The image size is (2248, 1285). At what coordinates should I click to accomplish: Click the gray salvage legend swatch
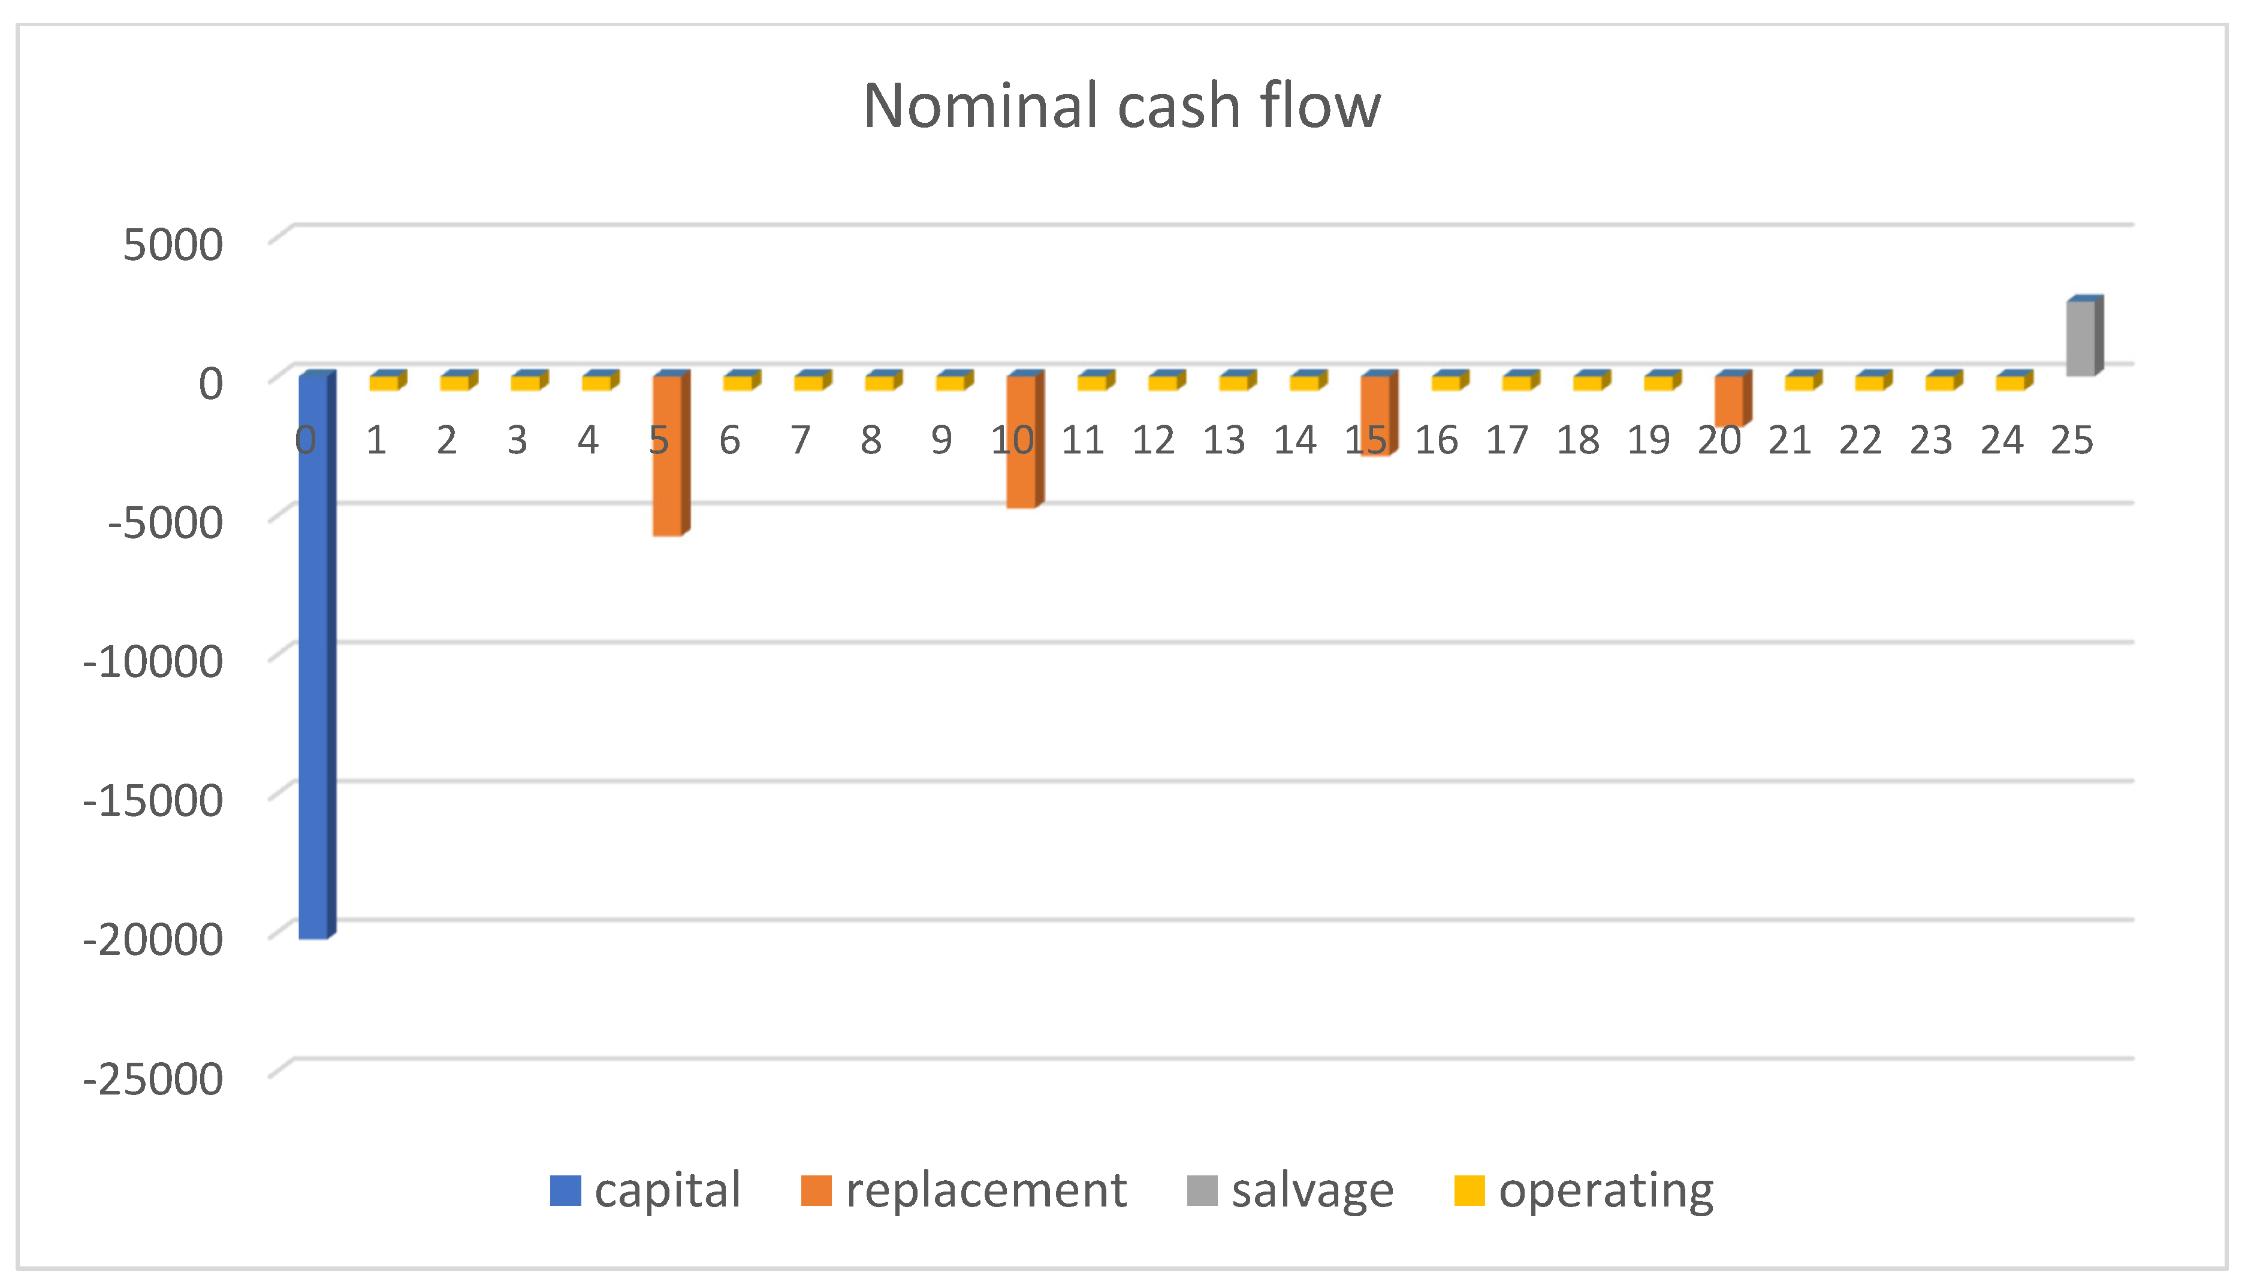pyautogui.click(x=1202, y=1190)
